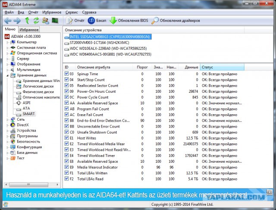This screenshot has height=210, width=276.
Task: Select the WDC WD6400AACS-00G8B1 drive
Action: [x=108, y=54]
